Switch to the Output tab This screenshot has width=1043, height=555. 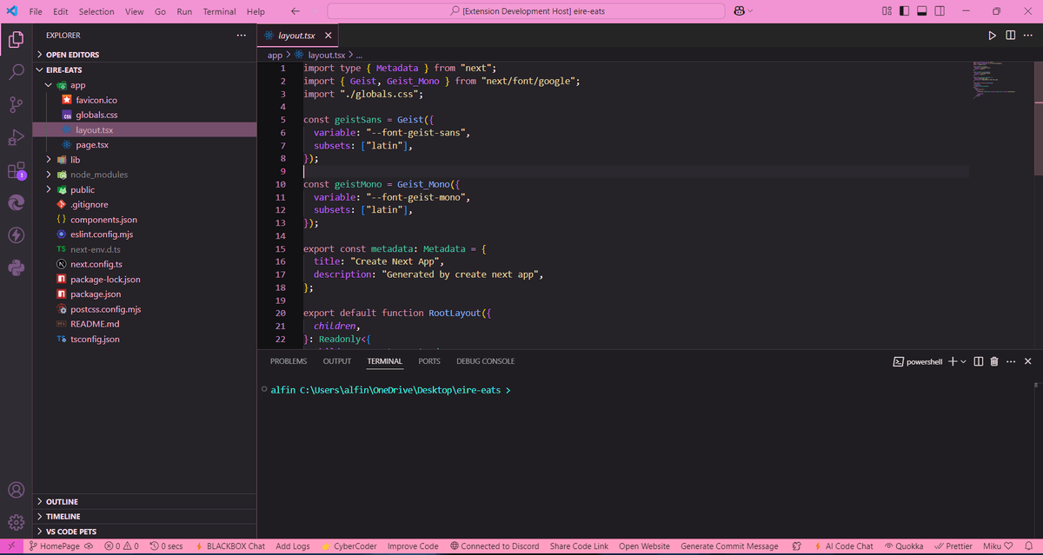click(337, 361)
